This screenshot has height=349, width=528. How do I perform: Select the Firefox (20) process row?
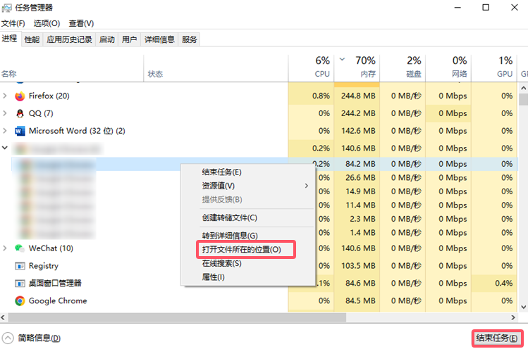point(259,96)
